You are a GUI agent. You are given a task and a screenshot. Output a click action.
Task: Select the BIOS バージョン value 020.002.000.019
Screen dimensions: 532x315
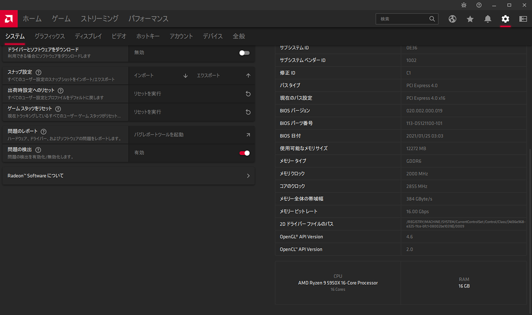(424, 111)
